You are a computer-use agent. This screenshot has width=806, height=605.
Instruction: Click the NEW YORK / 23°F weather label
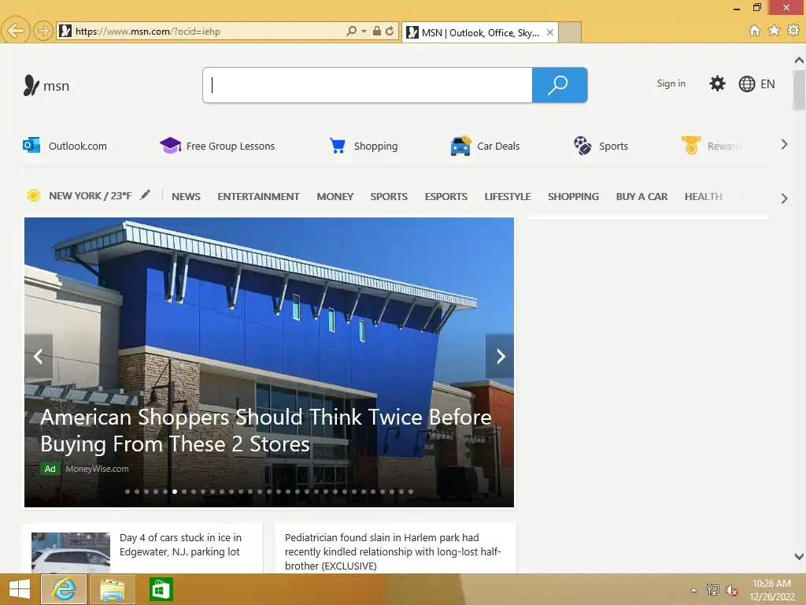90,196
